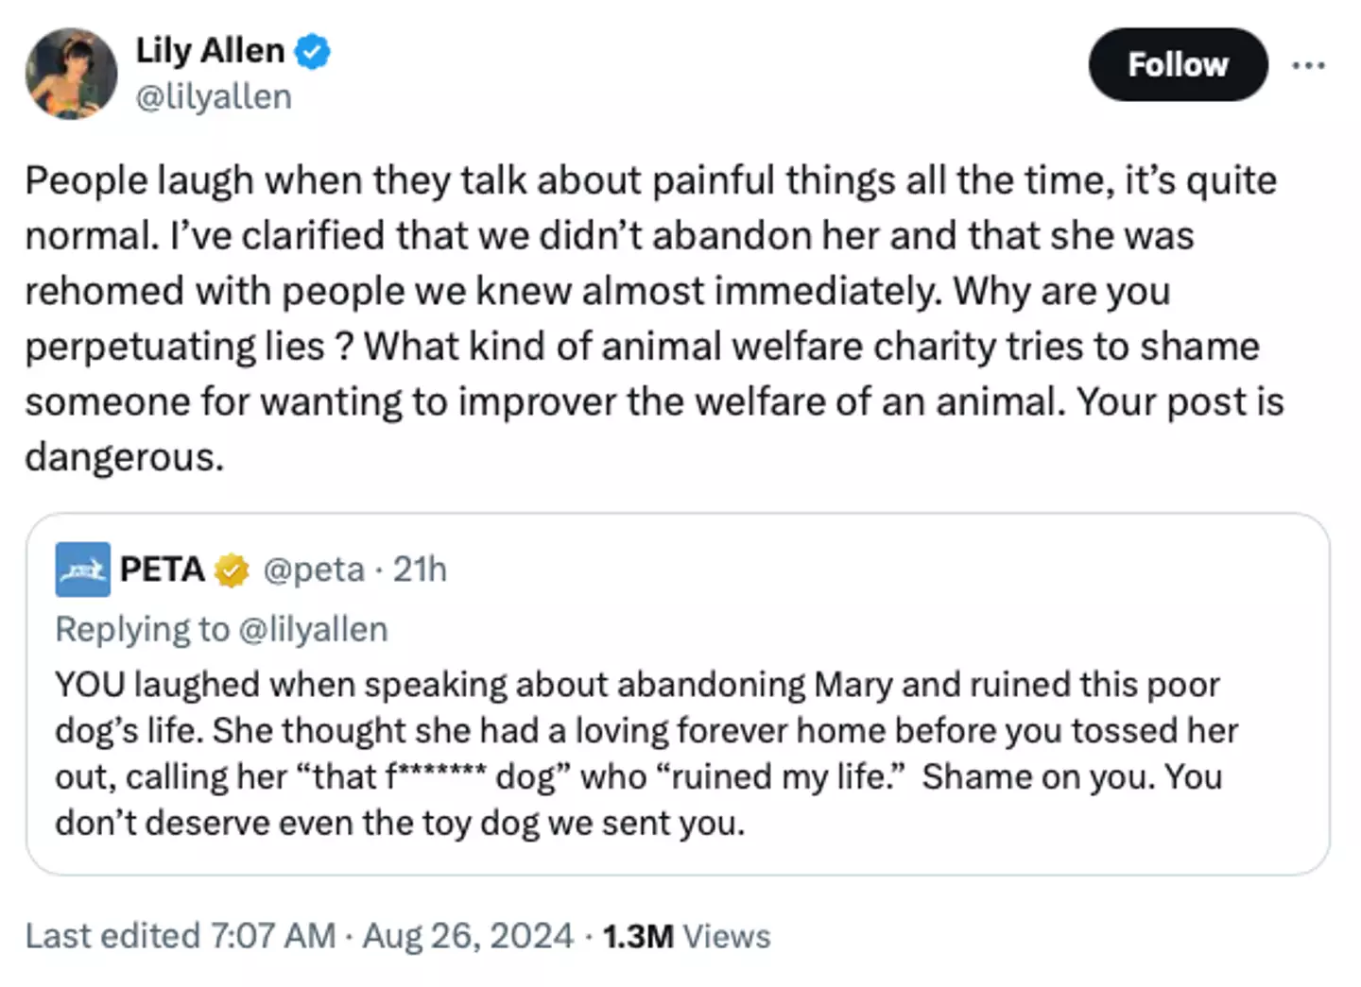This screenshot has width=1361, height=987.
Task: Open Lily Allen's profile picture
Action: click(x=71, y=74)
